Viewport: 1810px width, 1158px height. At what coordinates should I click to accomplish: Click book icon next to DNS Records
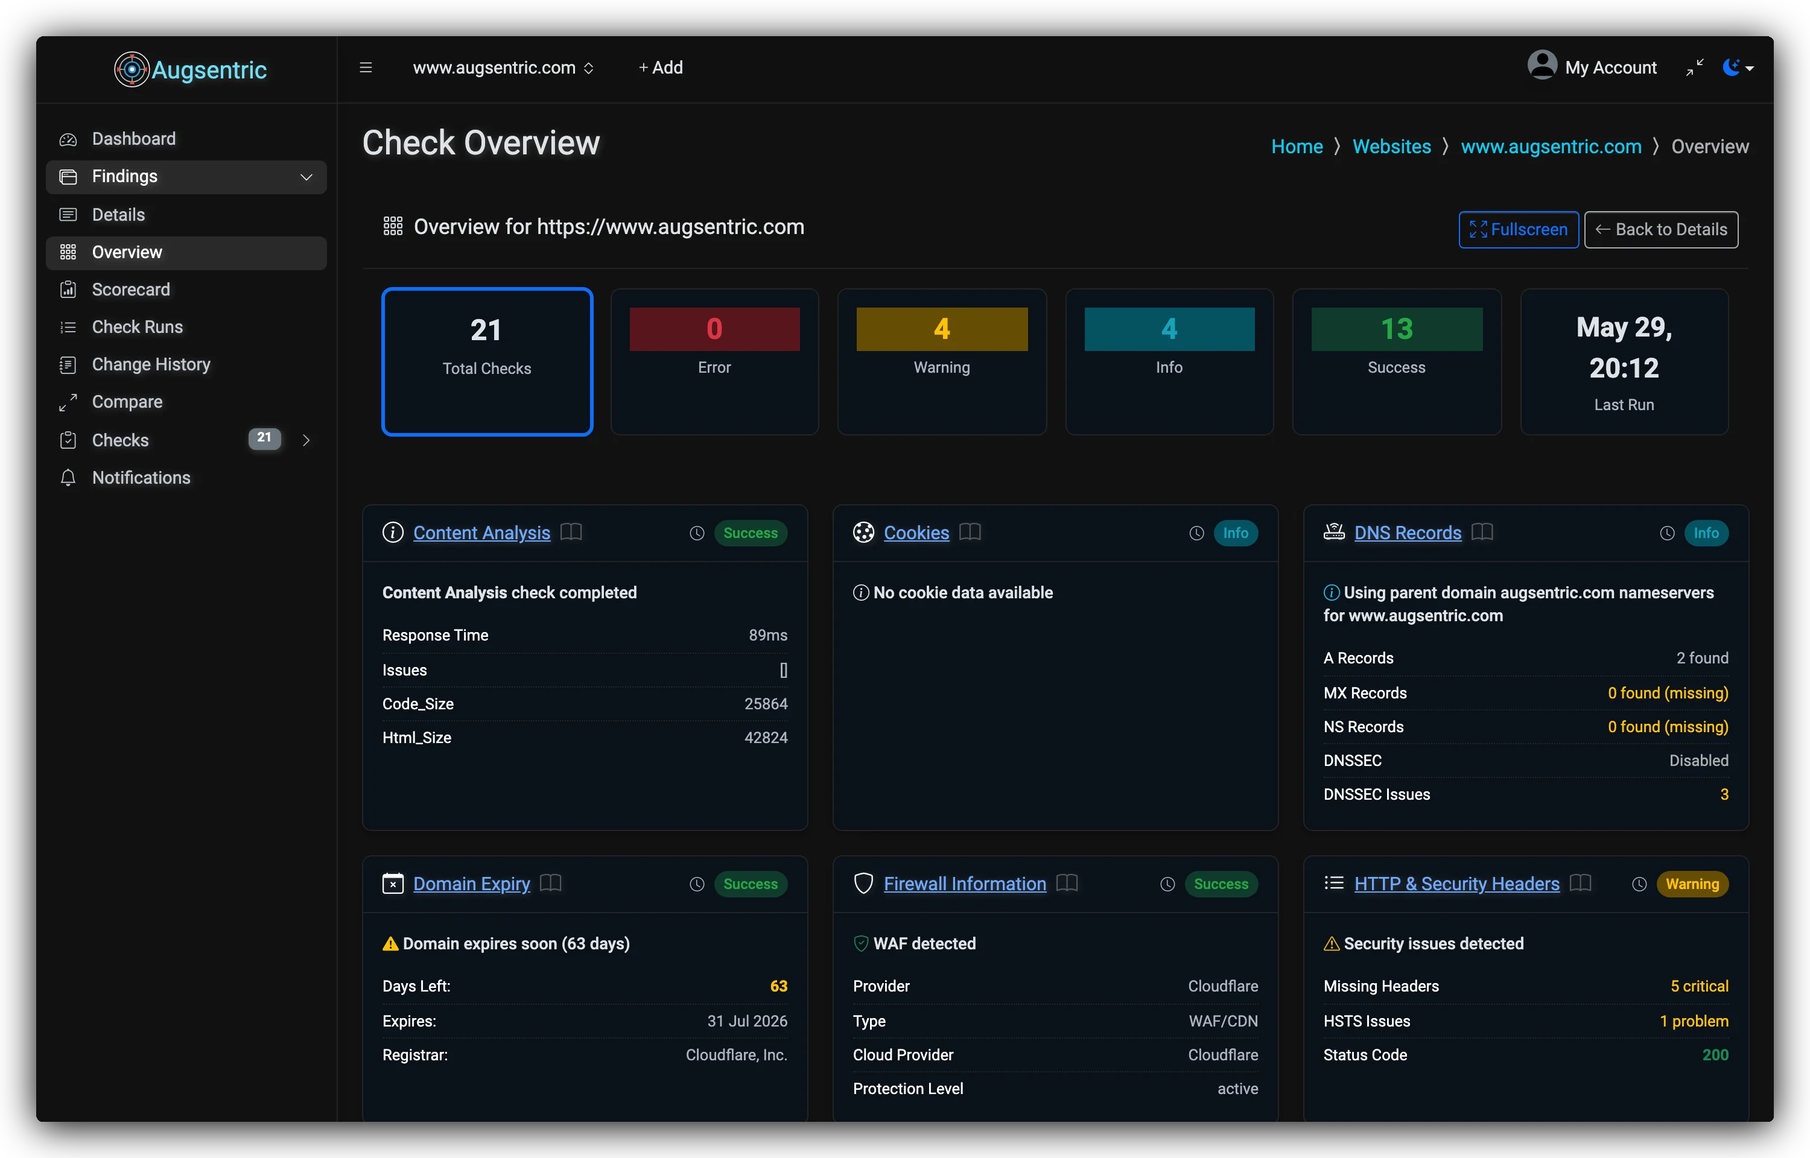[x=1482, y=533]
